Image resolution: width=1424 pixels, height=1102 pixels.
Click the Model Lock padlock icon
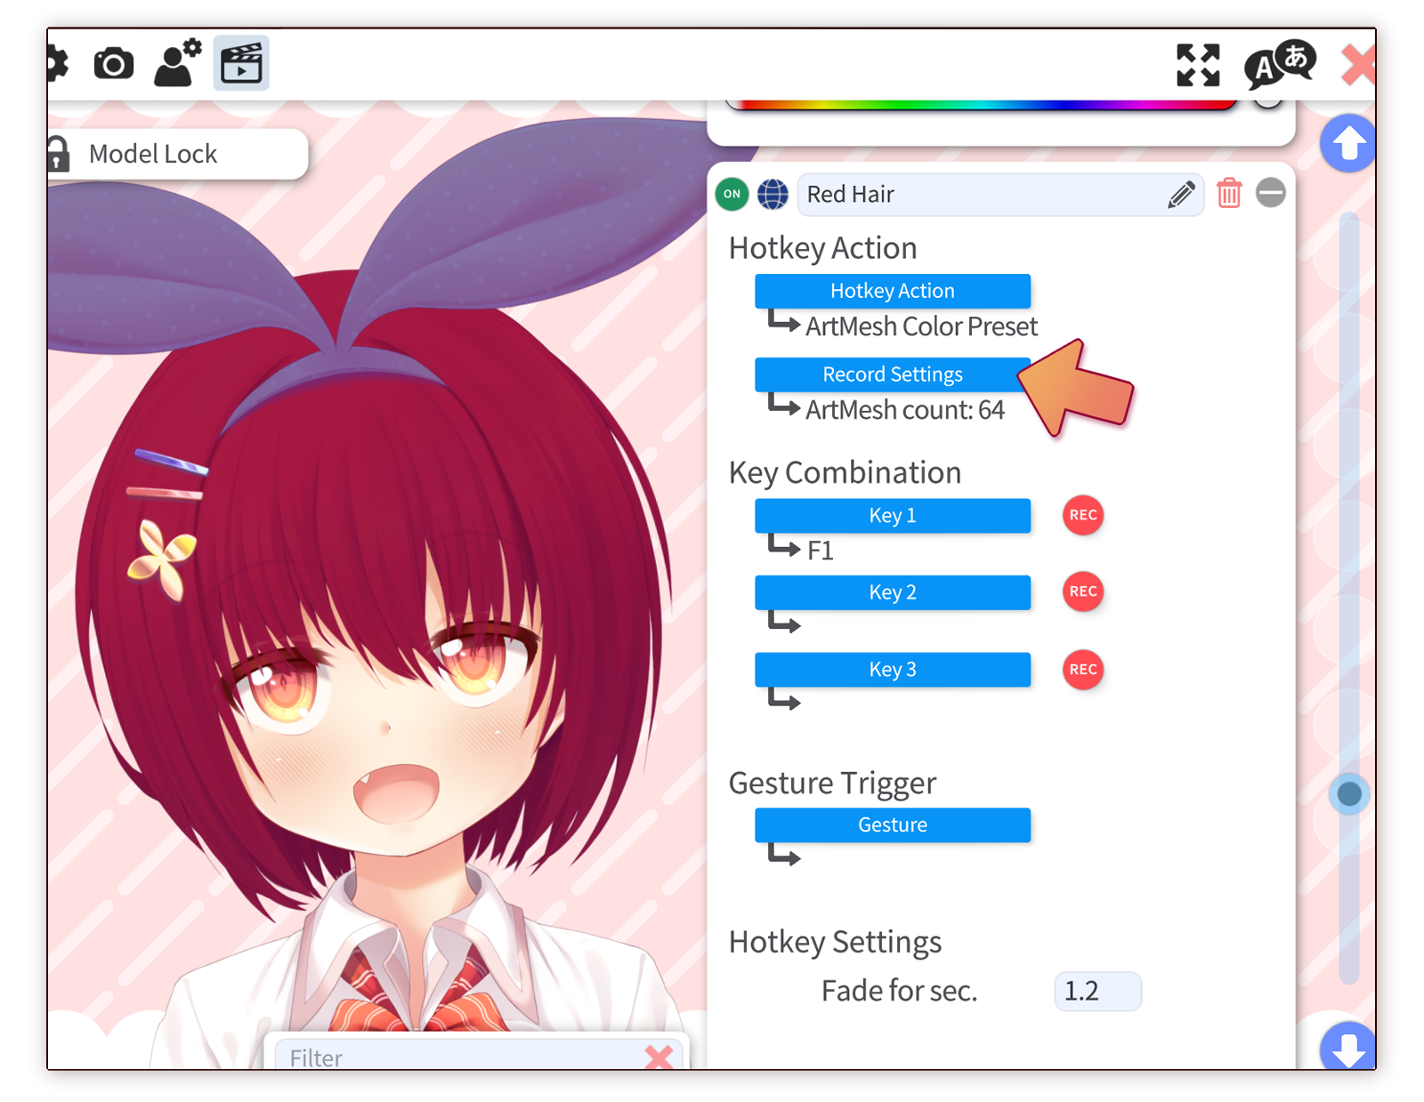point(59,153)
